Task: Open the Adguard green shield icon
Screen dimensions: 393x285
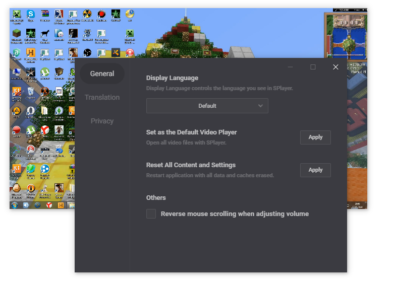Action: click(17, 53)
